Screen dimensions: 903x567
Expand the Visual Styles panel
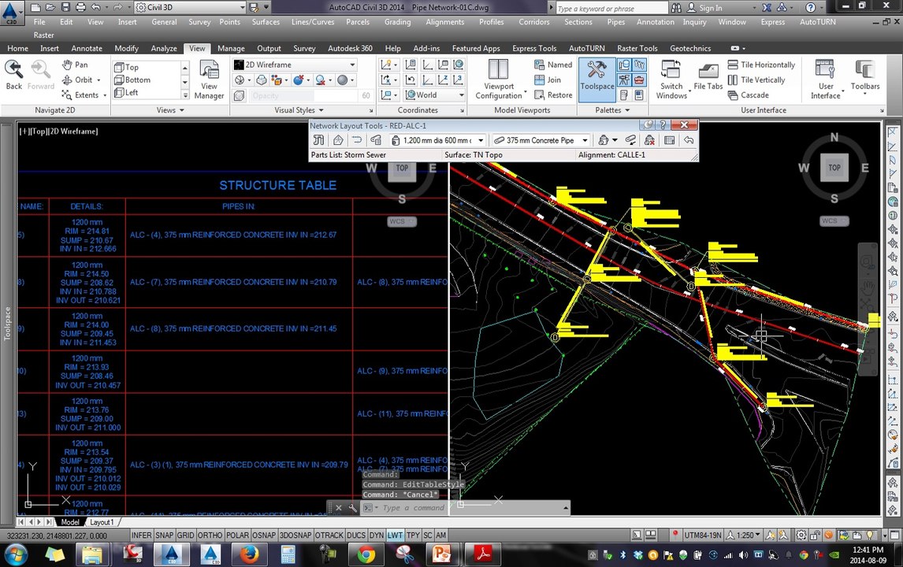299,110
